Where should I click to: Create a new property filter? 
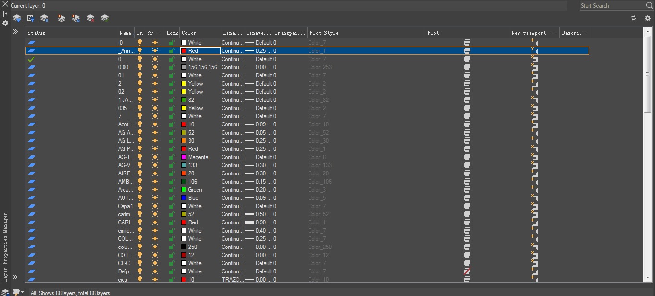click(17, 18)
